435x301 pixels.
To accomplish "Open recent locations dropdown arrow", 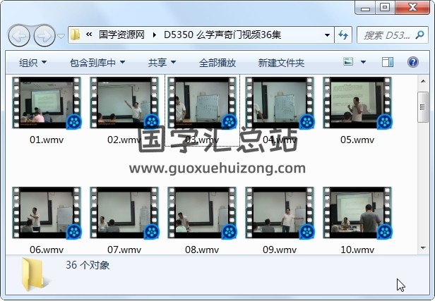I will (x=61, y=36).
